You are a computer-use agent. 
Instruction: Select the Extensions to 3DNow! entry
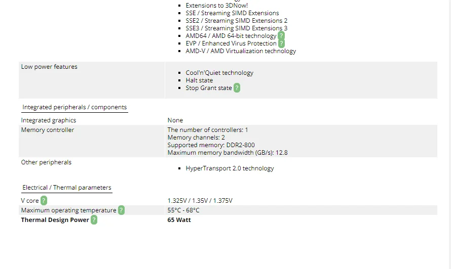click(216, 6)
